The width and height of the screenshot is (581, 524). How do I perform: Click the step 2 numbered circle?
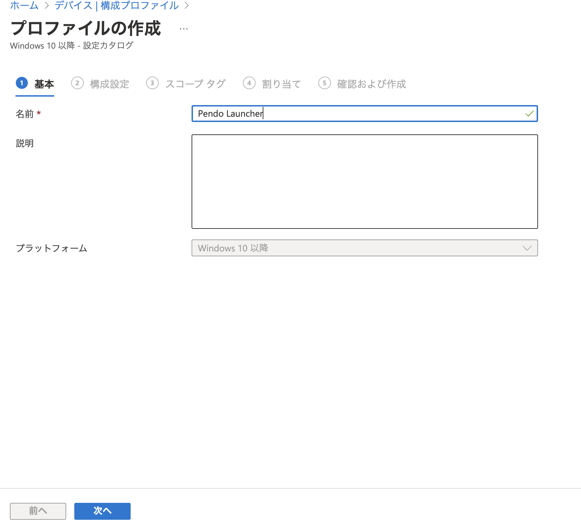(77, 84)
